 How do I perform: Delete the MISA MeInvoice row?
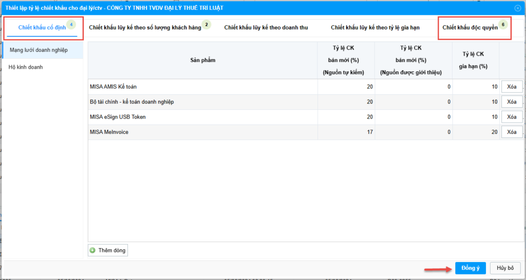(512, 132)
